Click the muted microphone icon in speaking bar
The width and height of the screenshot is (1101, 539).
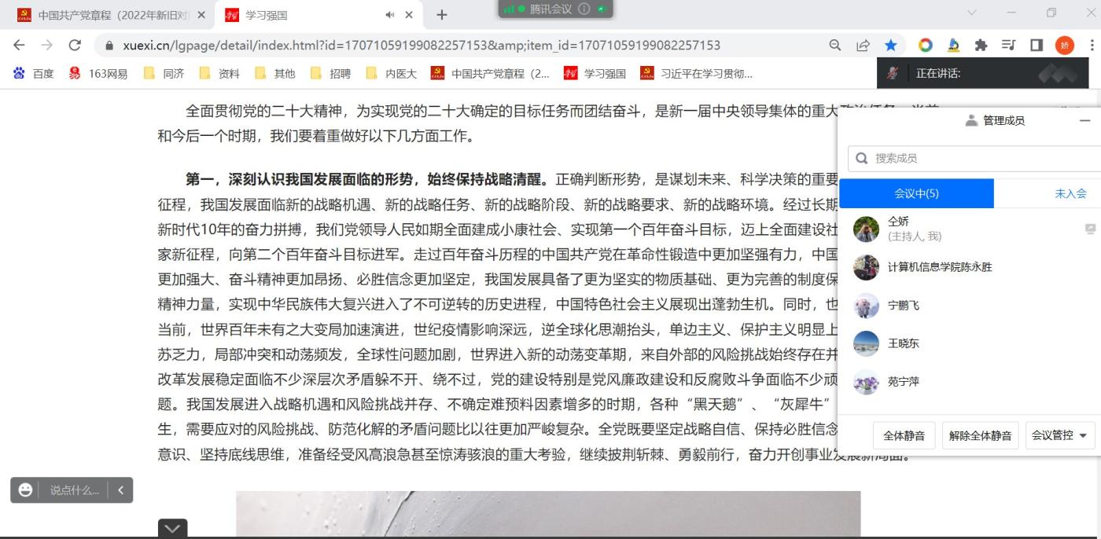tap(893, 73)
